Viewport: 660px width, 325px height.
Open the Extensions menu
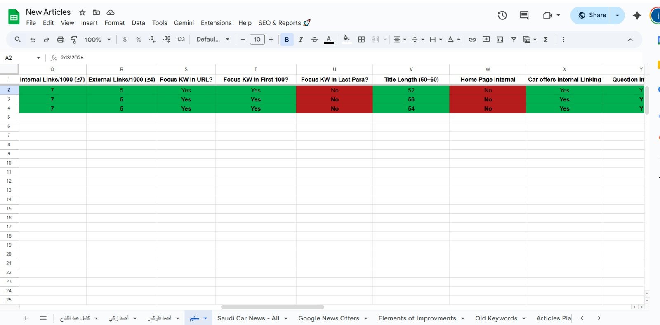216,23
